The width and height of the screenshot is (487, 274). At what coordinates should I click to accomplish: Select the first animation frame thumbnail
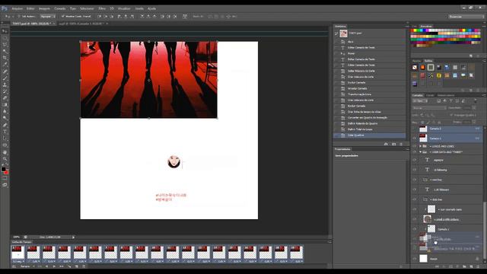tap(18, 252)
